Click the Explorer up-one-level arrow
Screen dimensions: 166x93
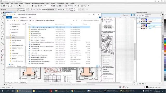point(15,20)
